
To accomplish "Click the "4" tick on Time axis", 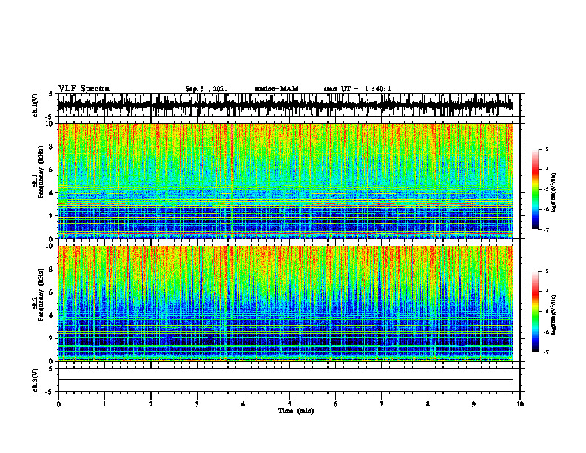I will click(x=243, y=404).
